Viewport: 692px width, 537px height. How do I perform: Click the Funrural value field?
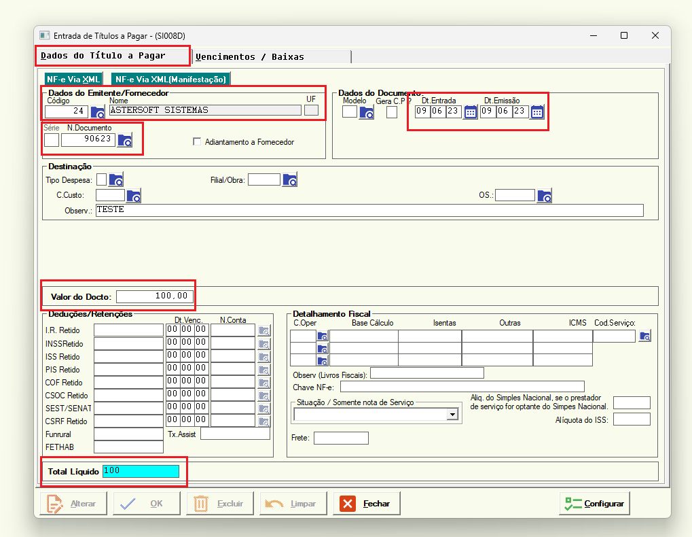[x=128, y=434]
